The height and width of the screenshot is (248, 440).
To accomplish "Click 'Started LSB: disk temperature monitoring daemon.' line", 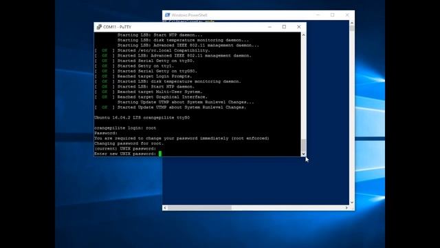I will [x=179, y=81].
